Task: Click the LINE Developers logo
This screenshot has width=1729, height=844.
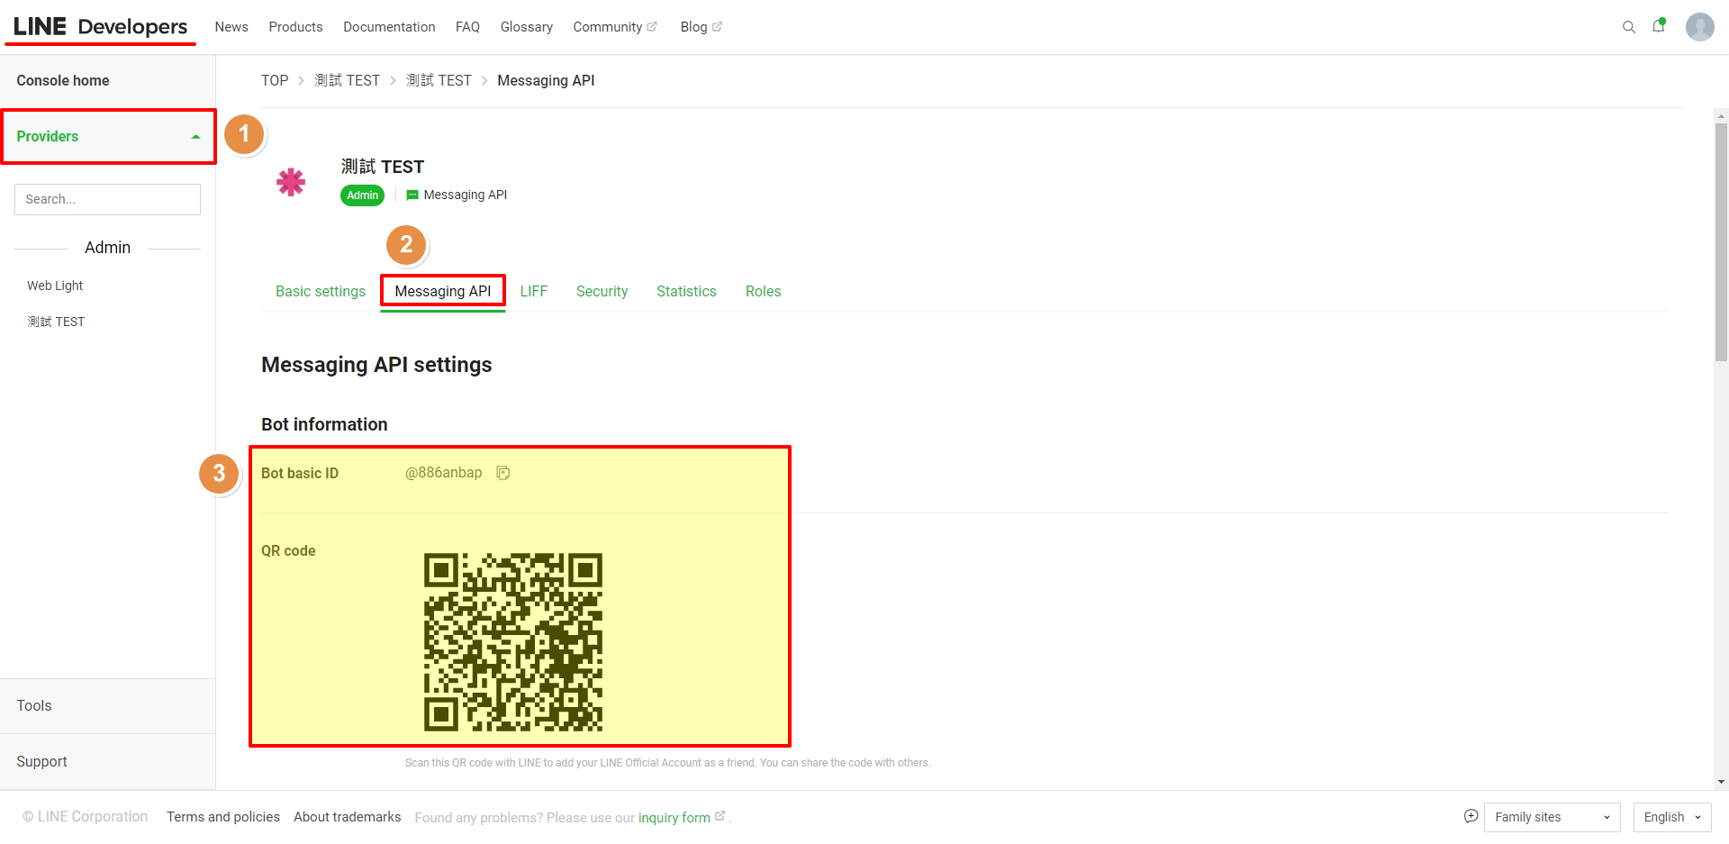Action: coord(101,27)
